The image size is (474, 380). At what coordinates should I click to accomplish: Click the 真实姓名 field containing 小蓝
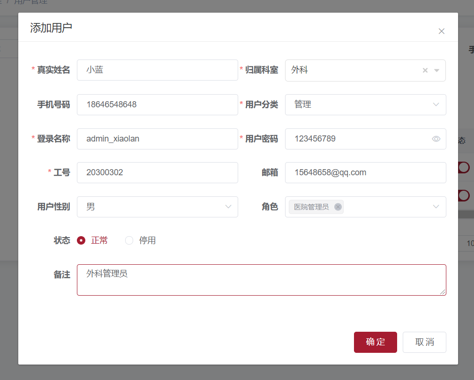(158, 70)
